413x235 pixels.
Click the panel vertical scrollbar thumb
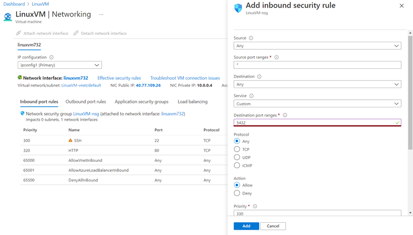[x=410, y=92]
